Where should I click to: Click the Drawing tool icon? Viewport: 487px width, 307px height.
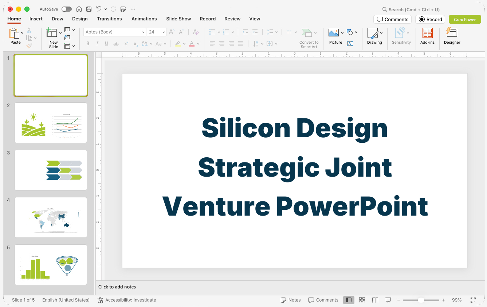click(x=373, y=33)
